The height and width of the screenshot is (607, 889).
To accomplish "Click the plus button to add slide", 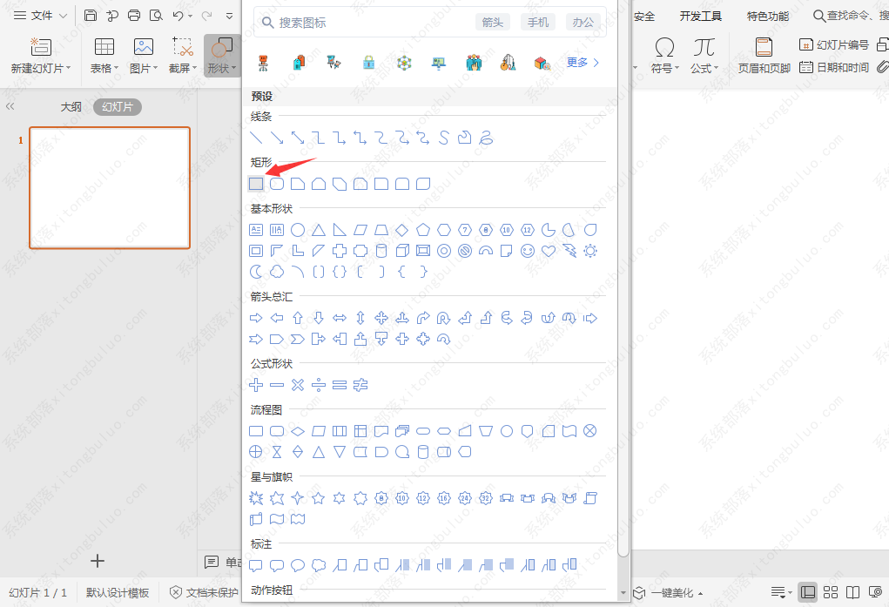I will (x=98, y=561).
